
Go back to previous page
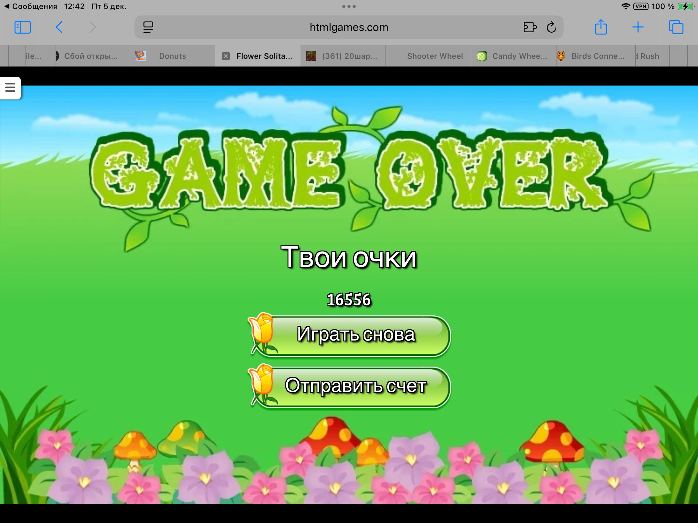point(59,27)
